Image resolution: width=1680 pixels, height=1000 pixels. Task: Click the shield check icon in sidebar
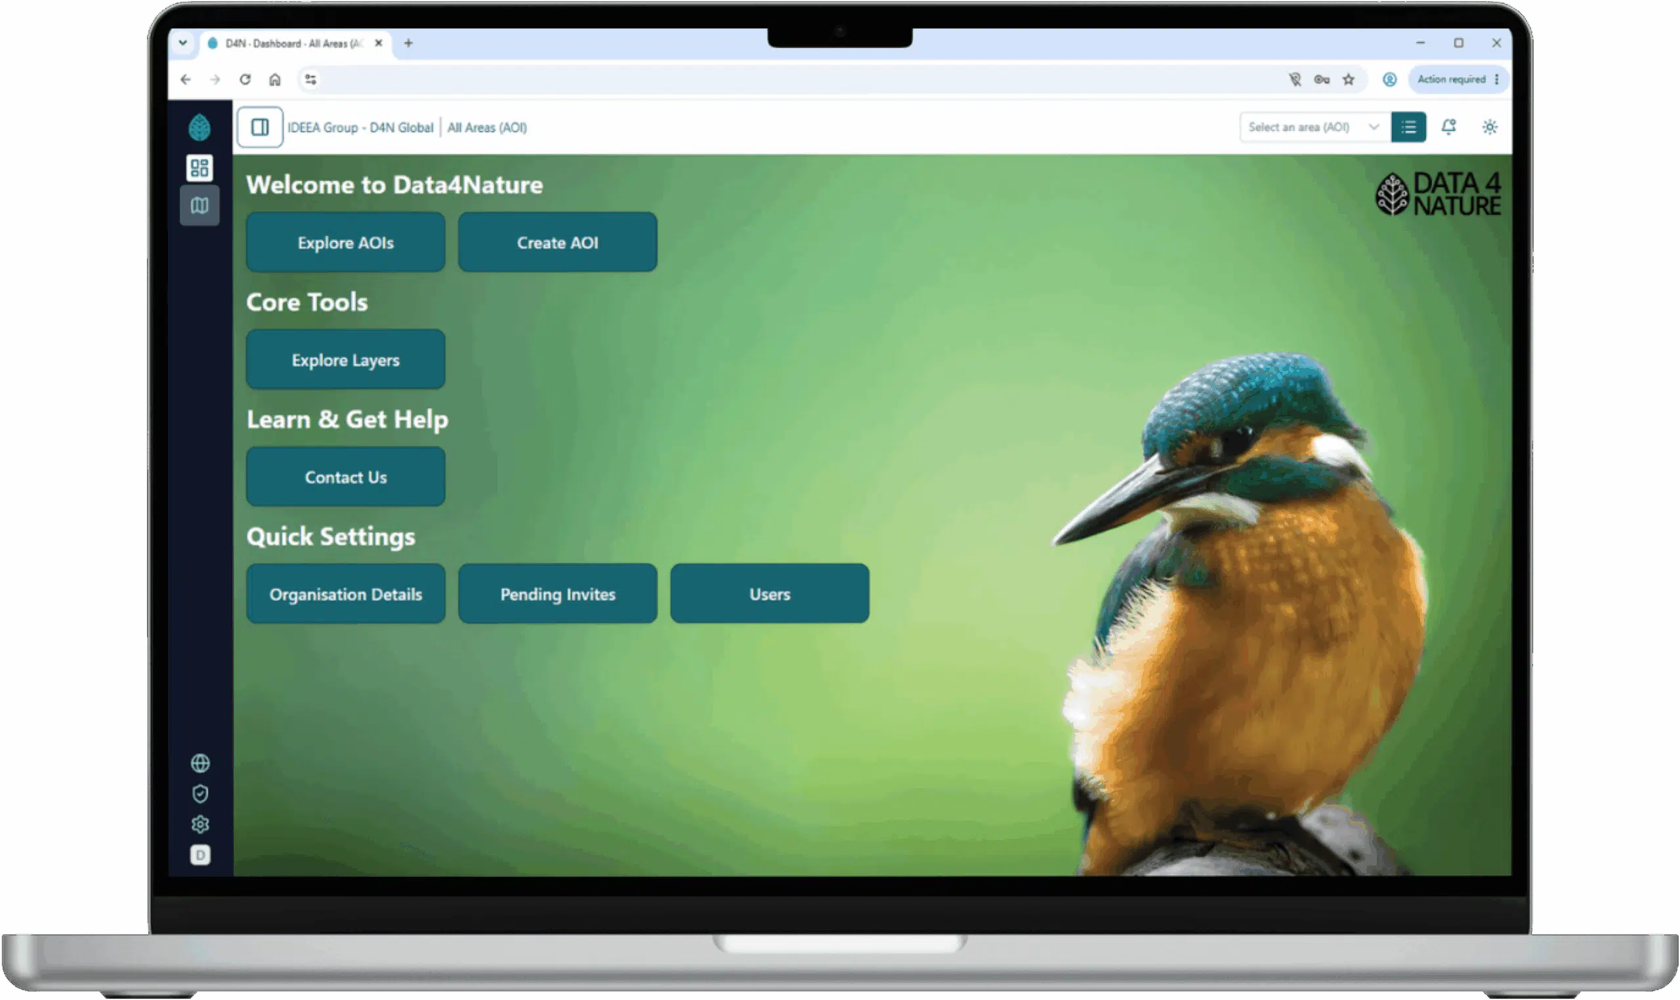coord(200,795)
